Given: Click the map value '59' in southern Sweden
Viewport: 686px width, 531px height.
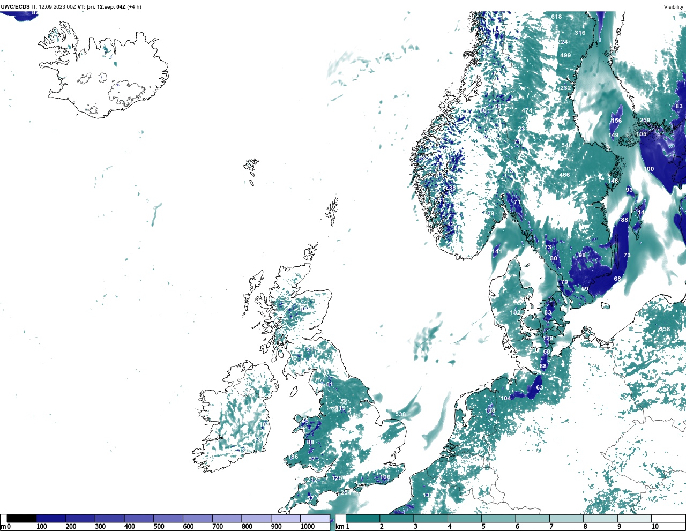Looking at the screenshot, I should coord(585,289).
